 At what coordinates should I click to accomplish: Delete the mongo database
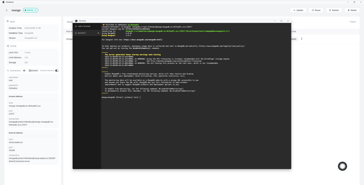coord(352,10)
